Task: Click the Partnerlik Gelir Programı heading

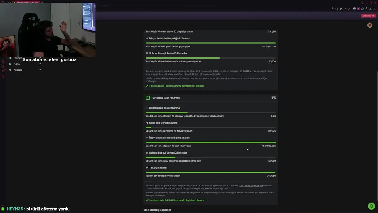Action: point(166,98)
